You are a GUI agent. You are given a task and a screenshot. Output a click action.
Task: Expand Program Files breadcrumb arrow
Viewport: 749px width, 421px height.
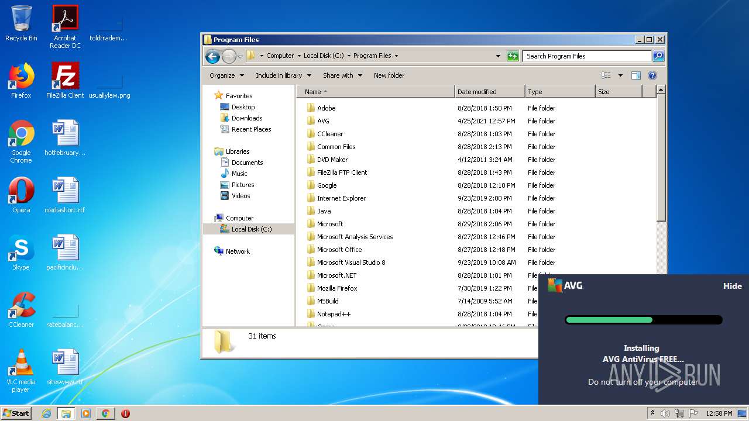396,56
